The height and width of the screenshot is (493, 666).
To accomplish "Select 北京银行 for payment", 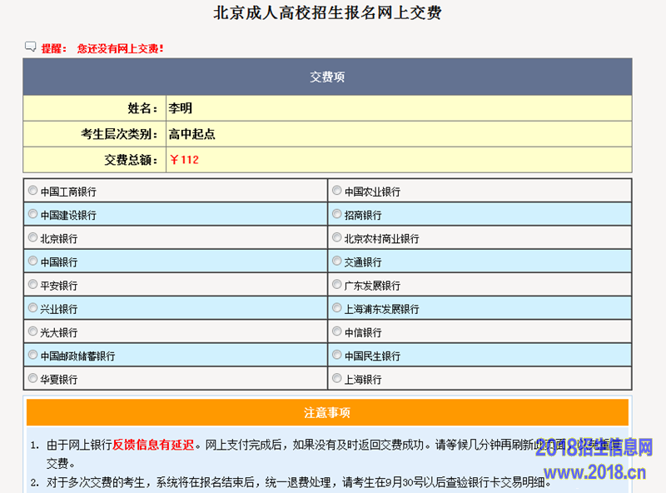I will [x=33, y=237].
